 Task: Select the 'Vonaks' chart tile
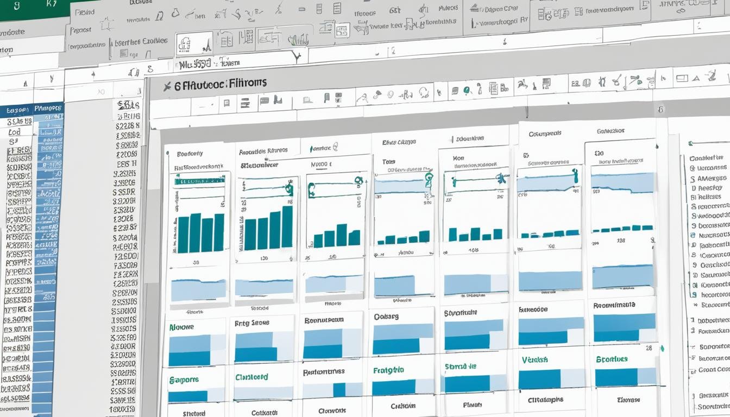[548, 371]
